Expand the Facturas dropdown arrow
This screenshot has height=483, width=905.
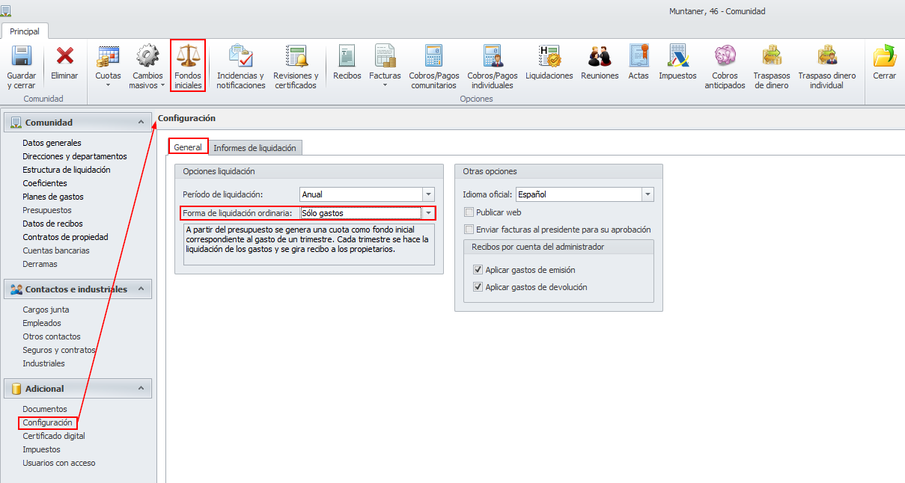(x=385, y=85)
